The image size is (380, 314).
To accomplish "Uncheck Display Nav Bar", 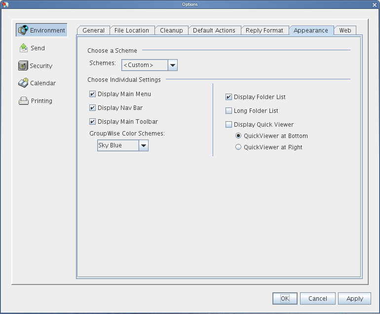I will [92, 108].
